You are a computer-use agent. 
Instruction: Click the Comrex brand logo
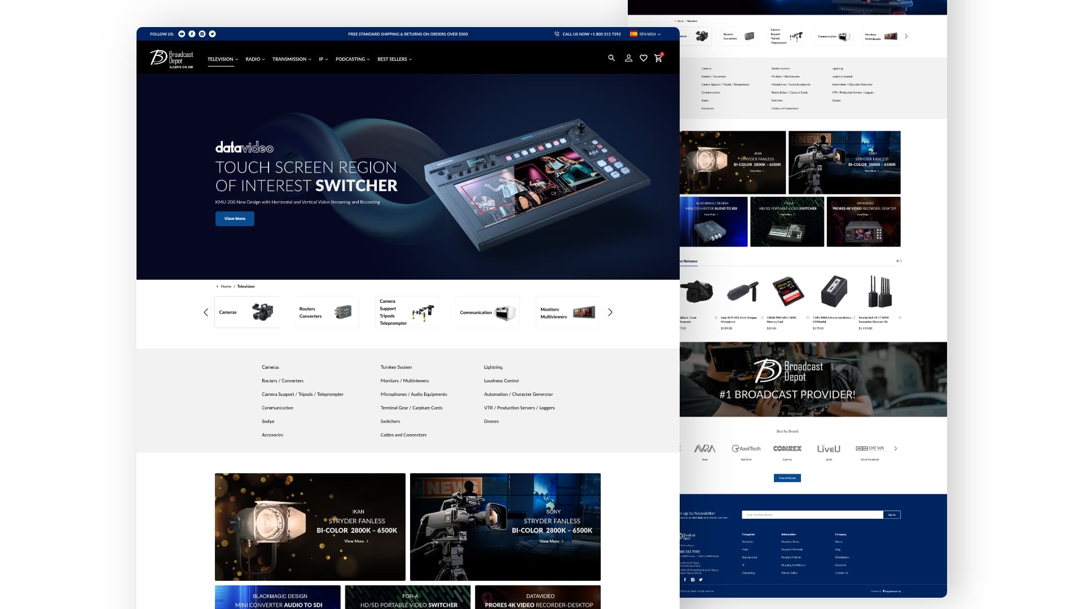[x=787, y=449]
